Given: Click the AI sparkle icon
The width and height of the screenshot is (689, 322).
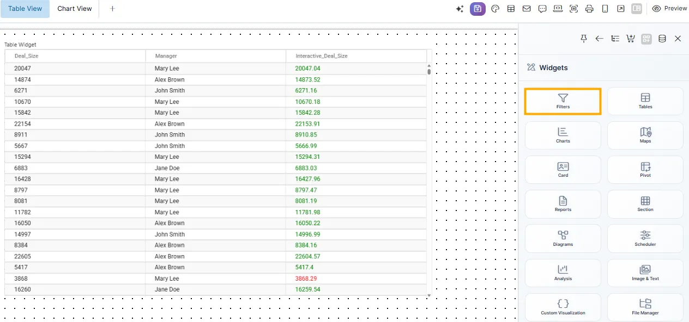Looking at the screenshot, I should 460,9.
